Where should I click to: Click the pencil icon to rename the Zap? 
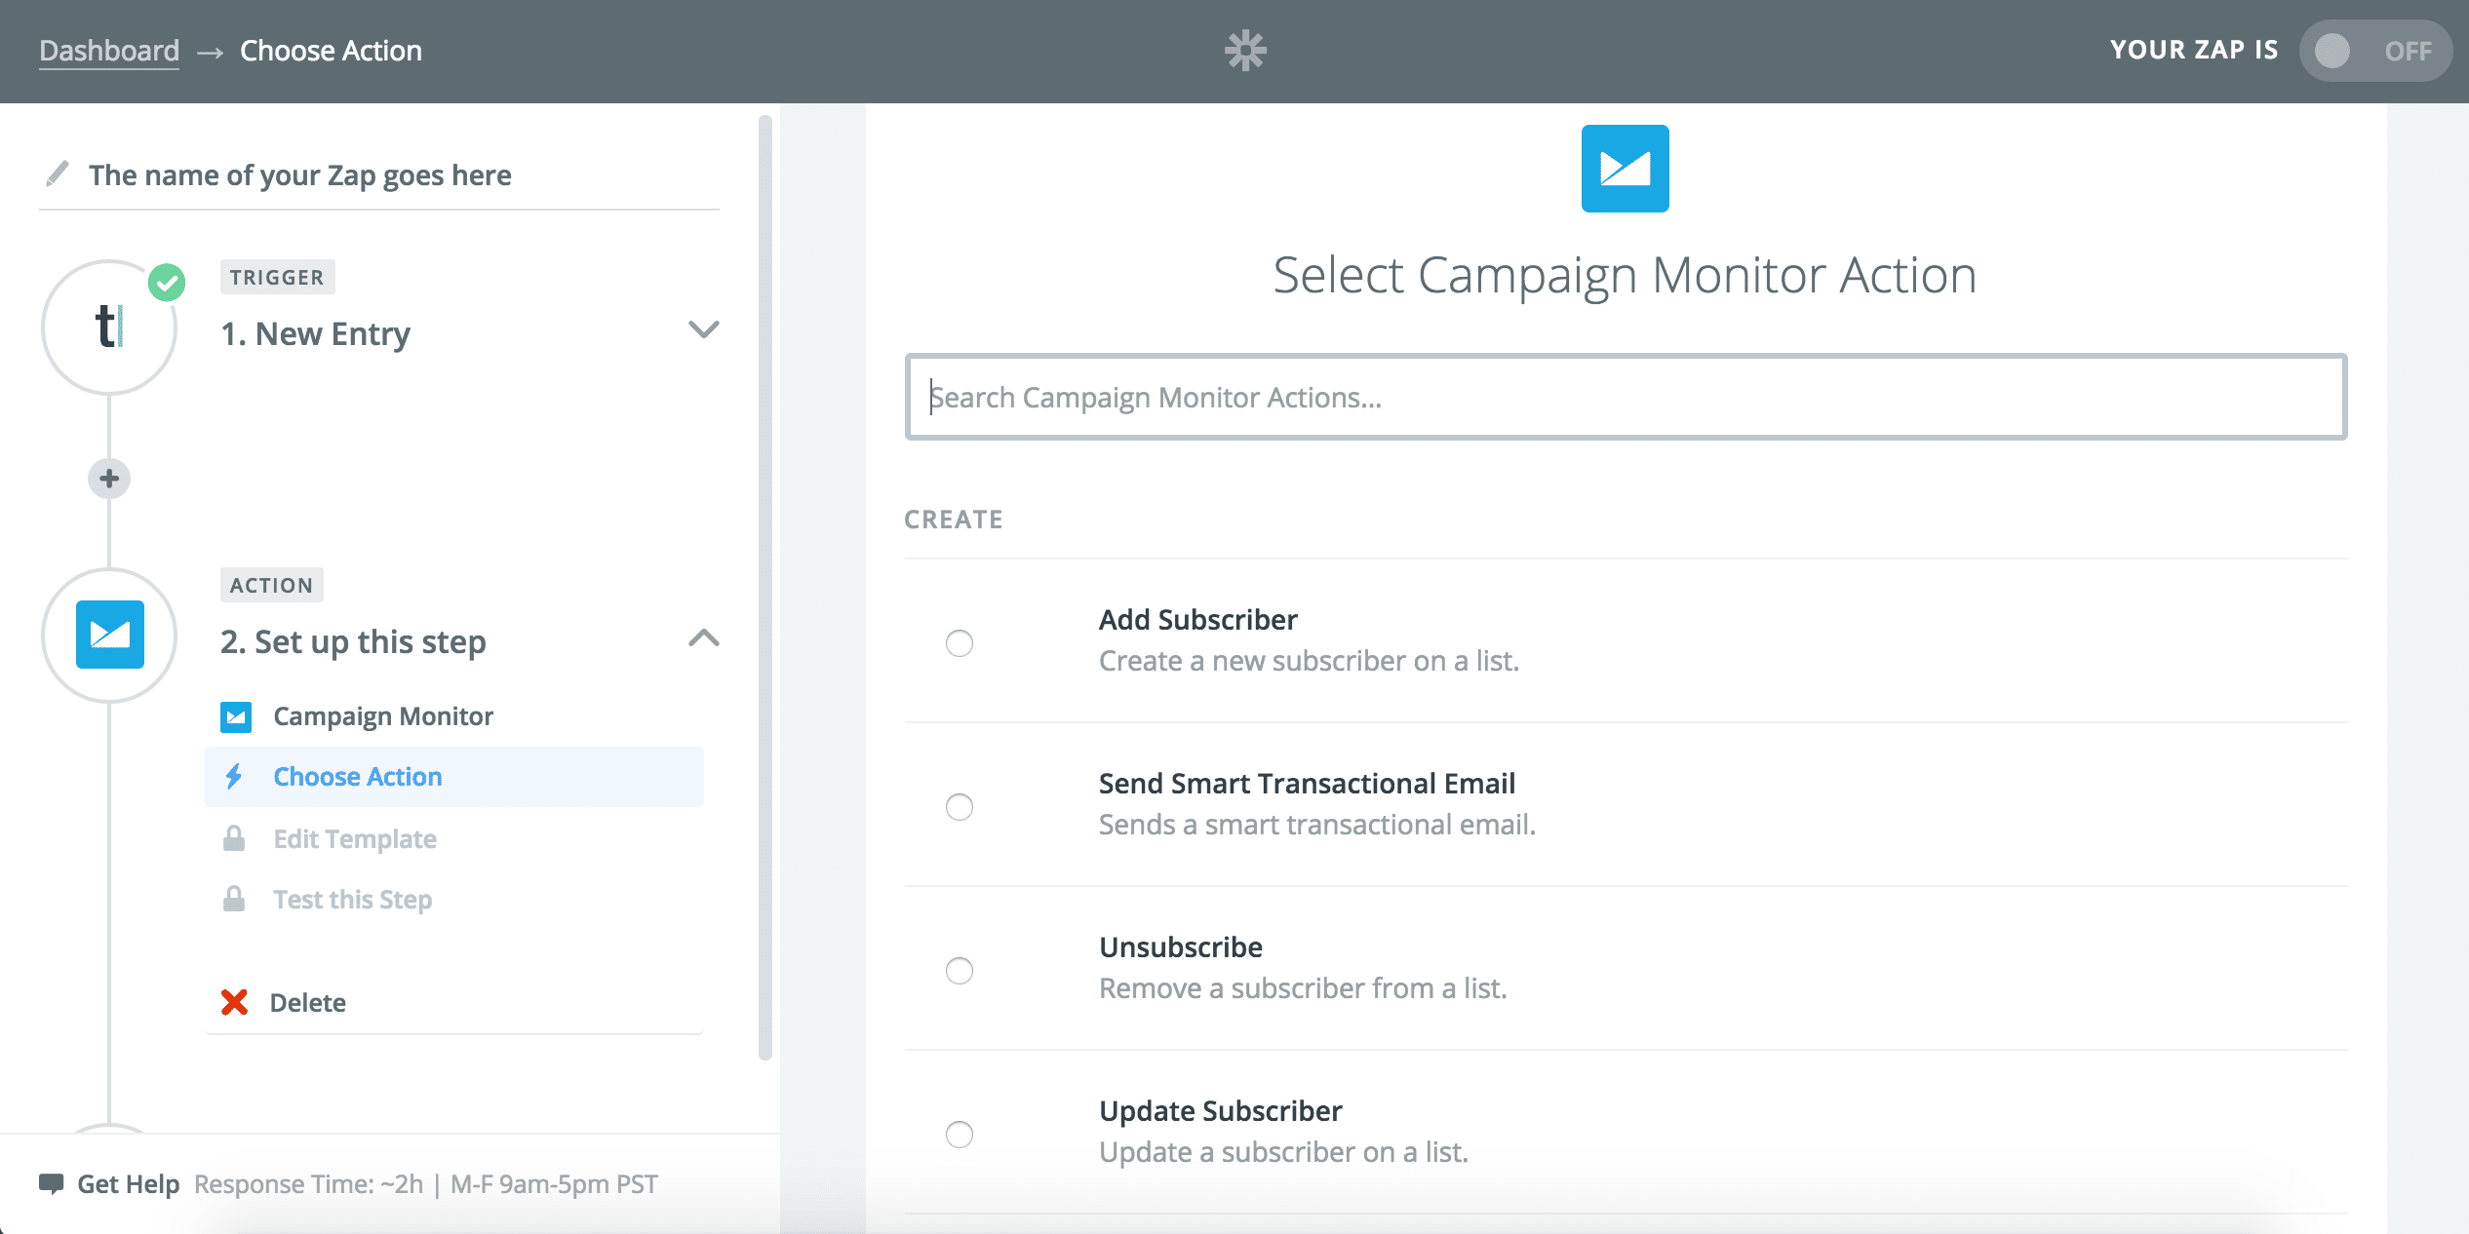click(58, 174)
